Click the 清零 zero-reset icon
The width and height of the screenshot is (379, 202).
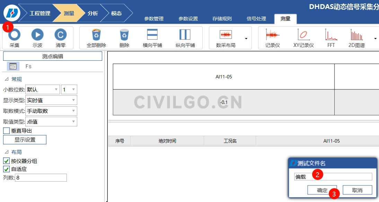(60, 35)
